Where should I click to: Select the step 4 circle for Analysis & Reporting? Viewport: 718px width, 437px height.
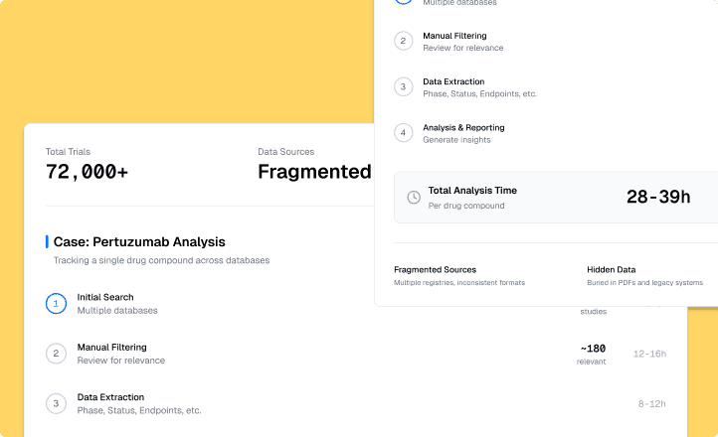click(403, 132)
